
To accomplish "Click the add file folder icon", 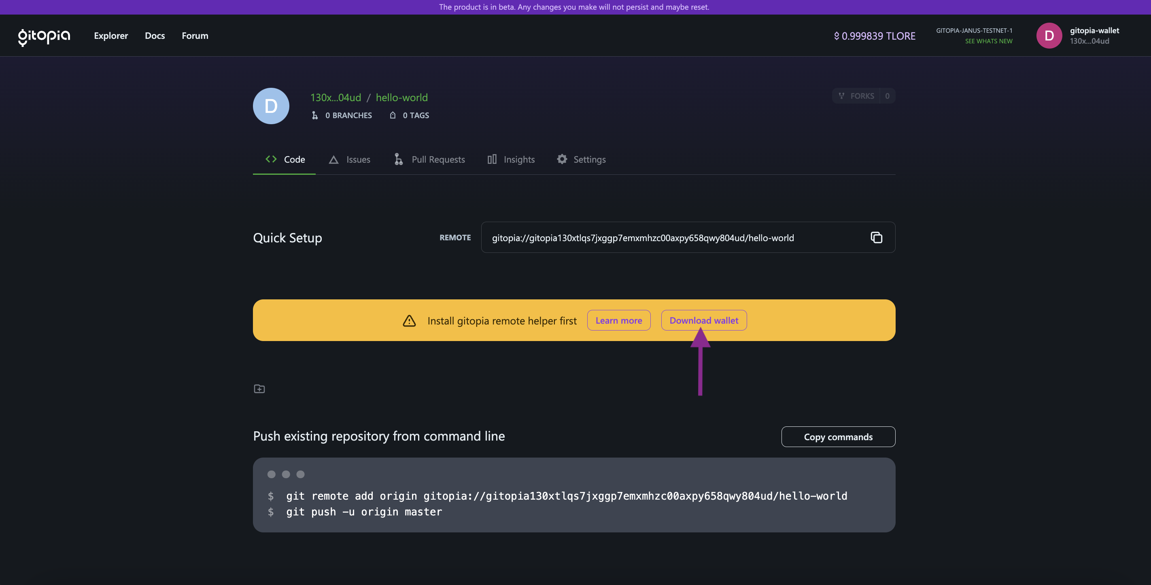I will 259,388.
